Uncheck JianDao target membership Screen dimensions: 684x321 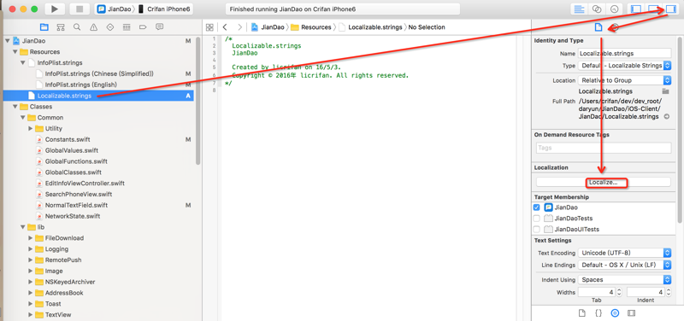point(537,207)
